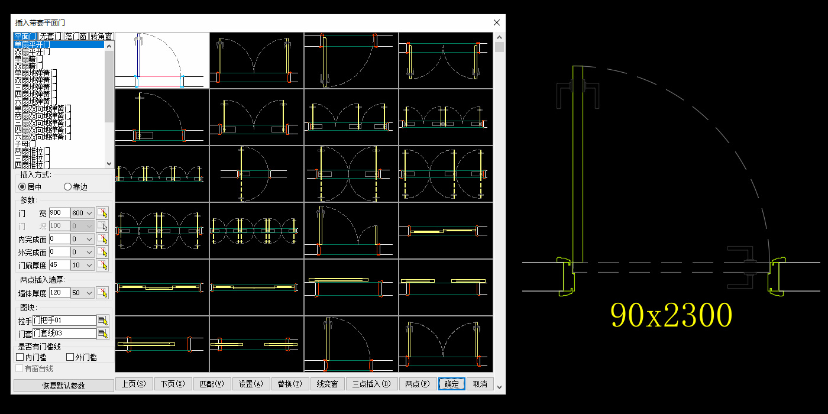Select single two-way spring door thumbnail, third row

pyautogui.click(x=257, y=174)
